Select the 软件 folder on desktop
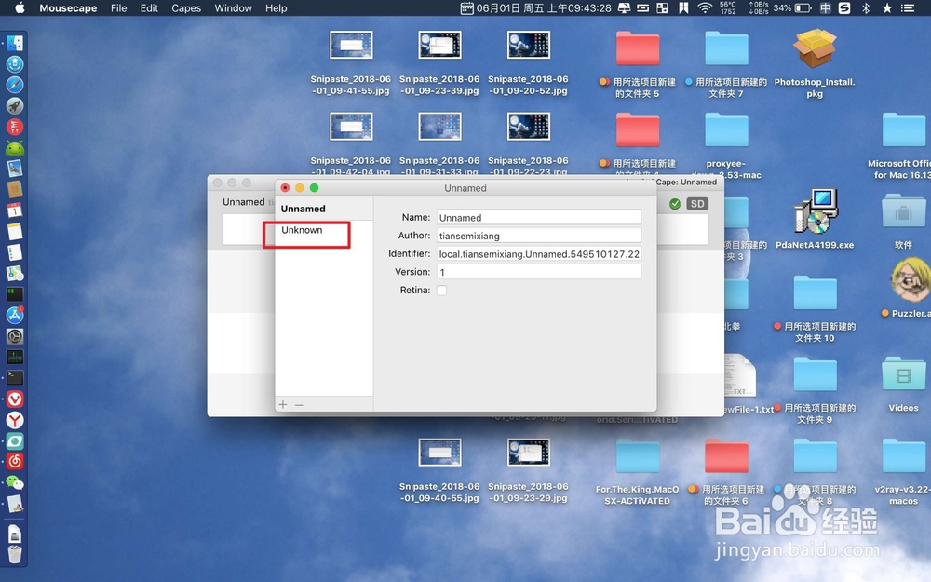 [x=903, y=210]
